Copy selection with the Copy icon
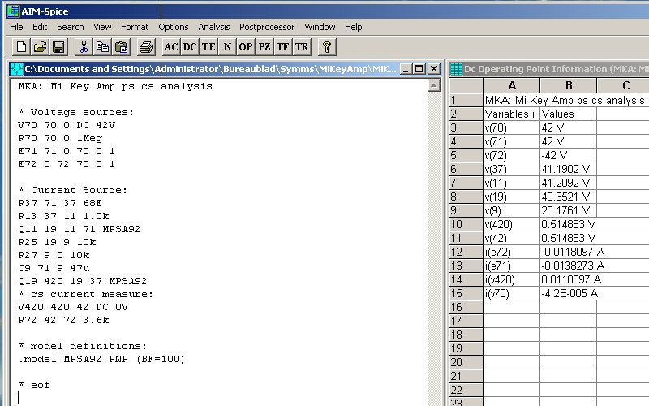The image size is (649, 406). [102, 47]
